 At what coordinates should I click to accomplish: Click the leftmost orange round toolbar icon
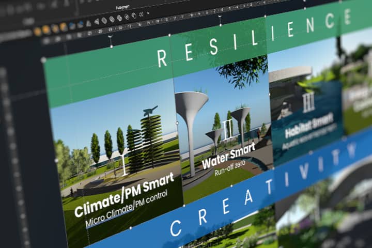[x=38, y=31]
